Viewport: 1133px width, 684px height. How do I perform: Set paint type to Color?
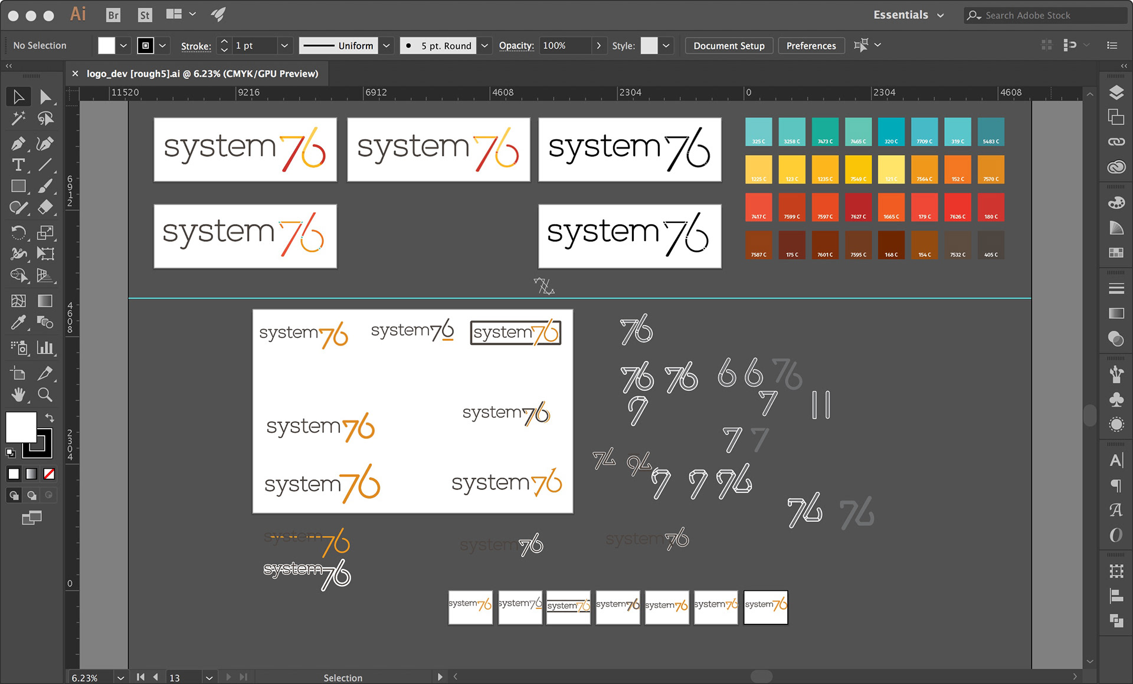[x=14, y=474]
